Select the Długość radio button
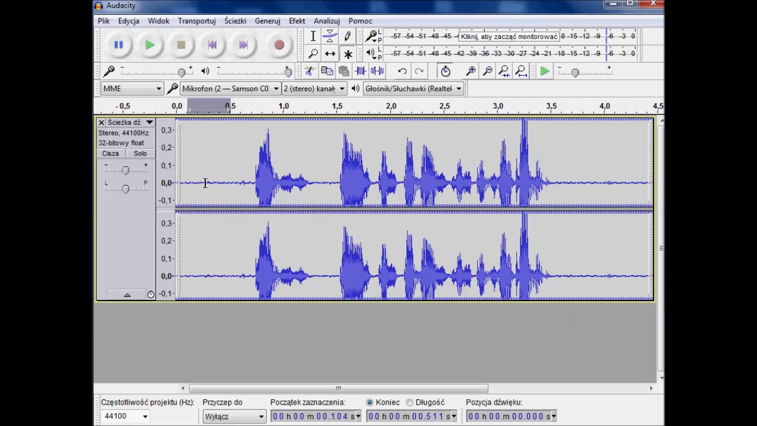 (409, 402)
